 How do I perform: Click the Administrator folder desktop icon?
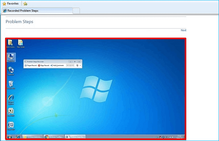pos(11,43)
